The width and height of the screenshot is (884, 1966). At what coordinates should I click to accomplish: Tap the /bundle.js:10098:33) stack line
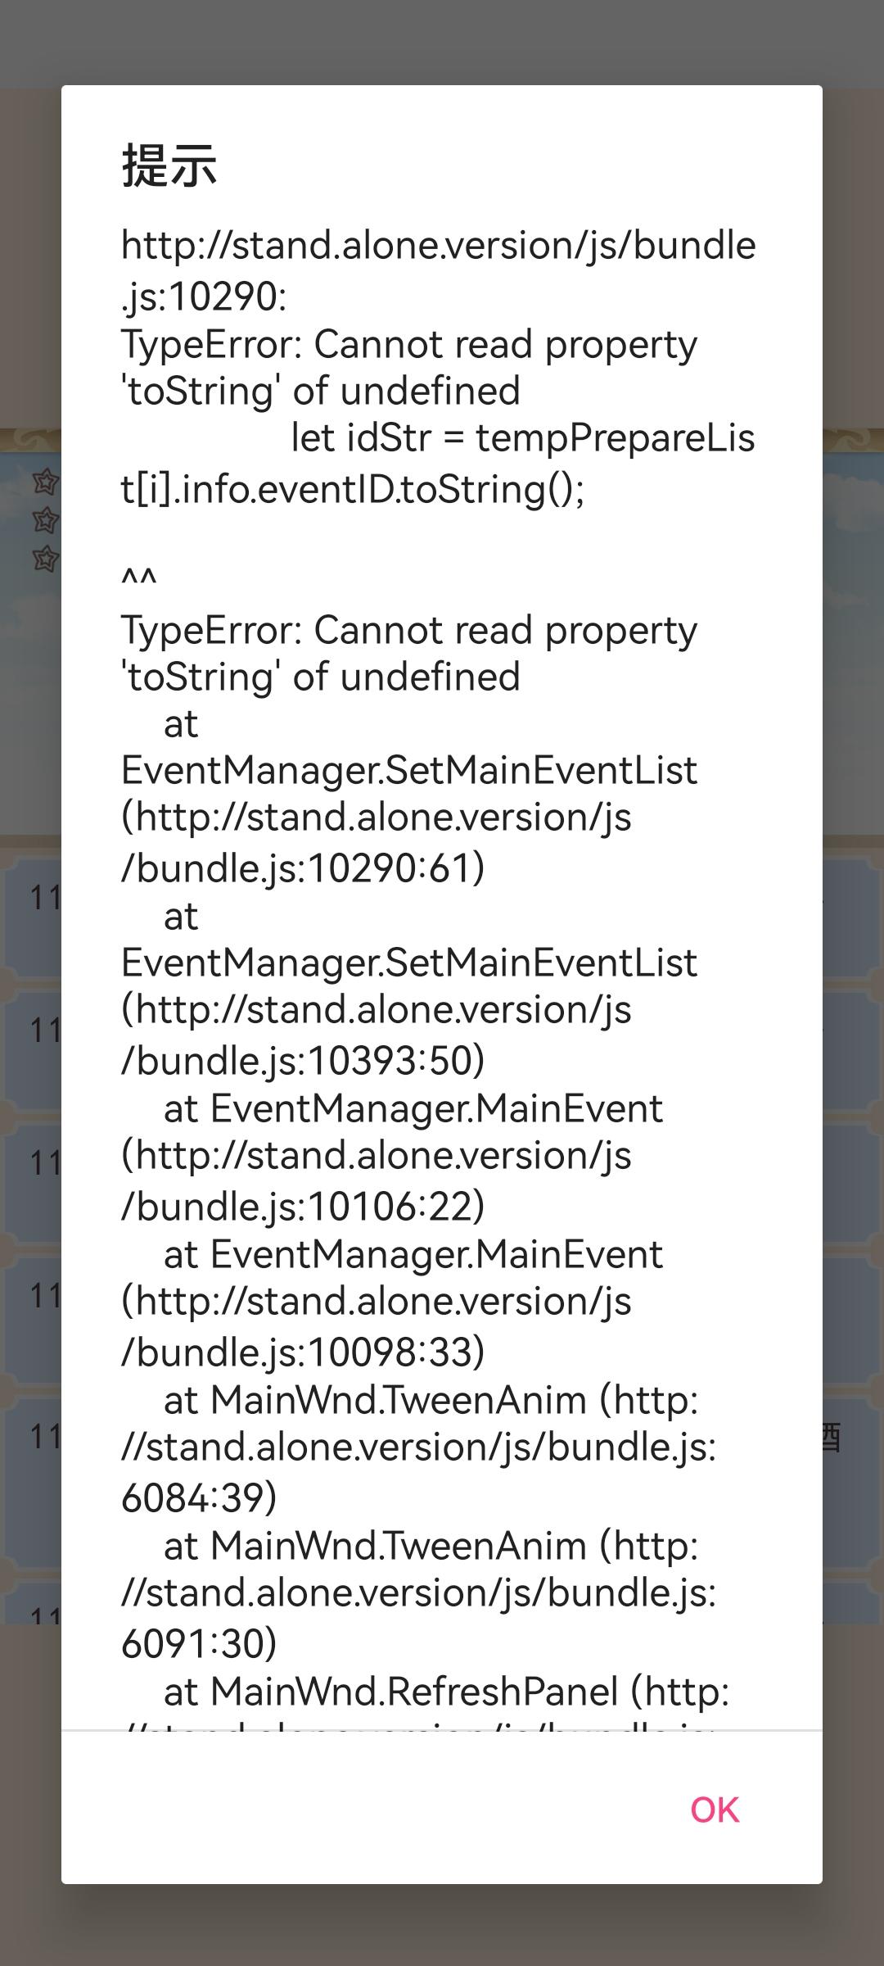pyautogui.click(x=303, y=1352)
